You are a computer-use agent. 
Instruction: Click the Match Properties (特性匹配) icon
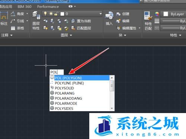(148, 16)
